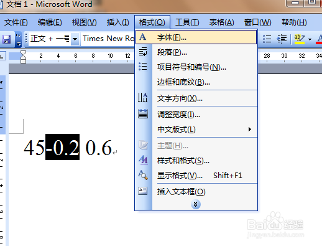Select 项目符号和编号(N)... menu entry

tap(196, 67)
